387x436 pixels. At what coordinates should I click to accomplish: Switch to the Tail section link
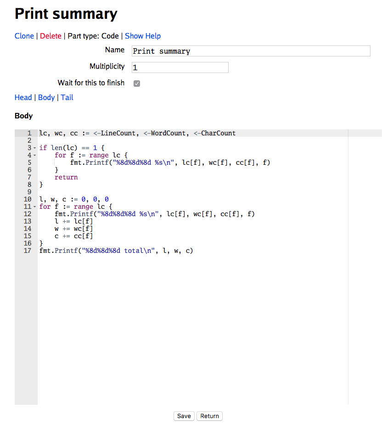click(67, 98)
